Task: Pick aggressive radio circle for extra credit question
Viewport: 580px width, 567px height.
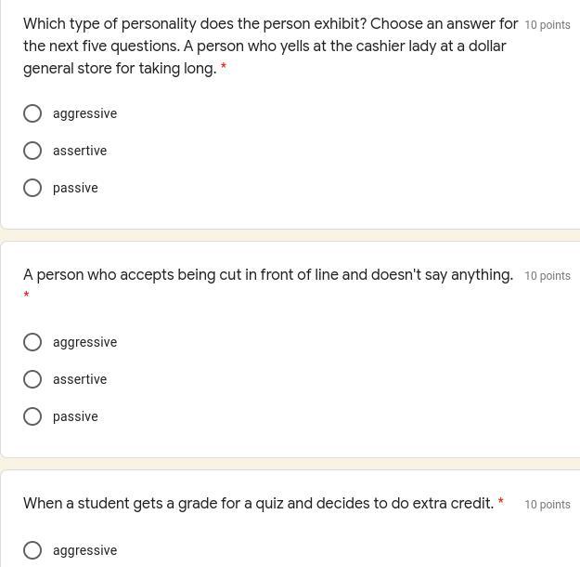Action: (x=32, y=550)
